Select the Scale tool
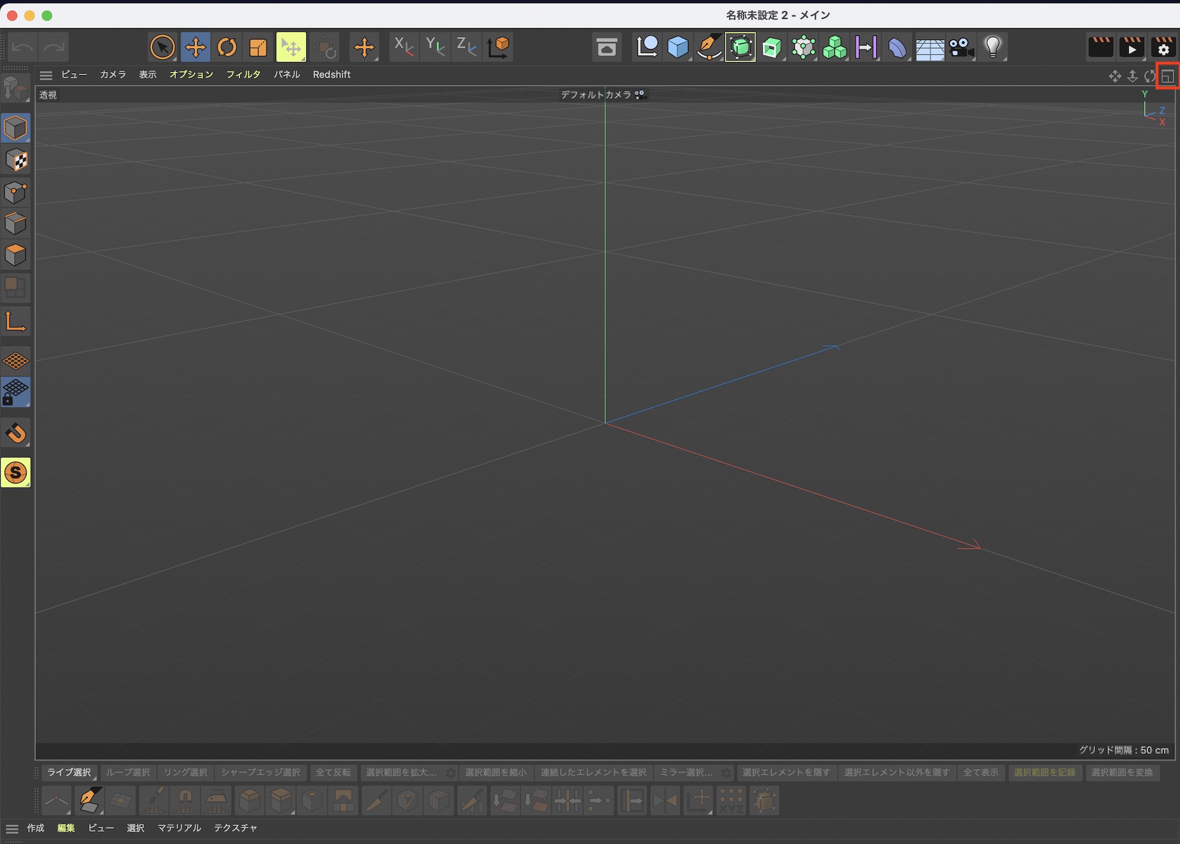The width and height of the screenshot is (1180, 844). click(258, 47)
